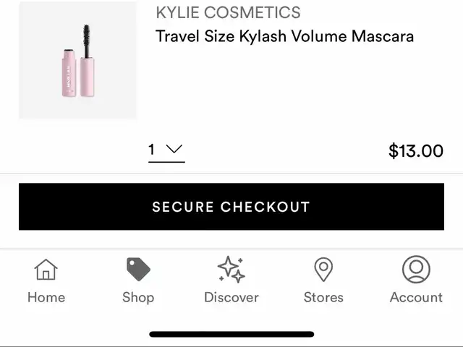
Task: Open Shop via the price tag icon
Action: tap(138, 269)
